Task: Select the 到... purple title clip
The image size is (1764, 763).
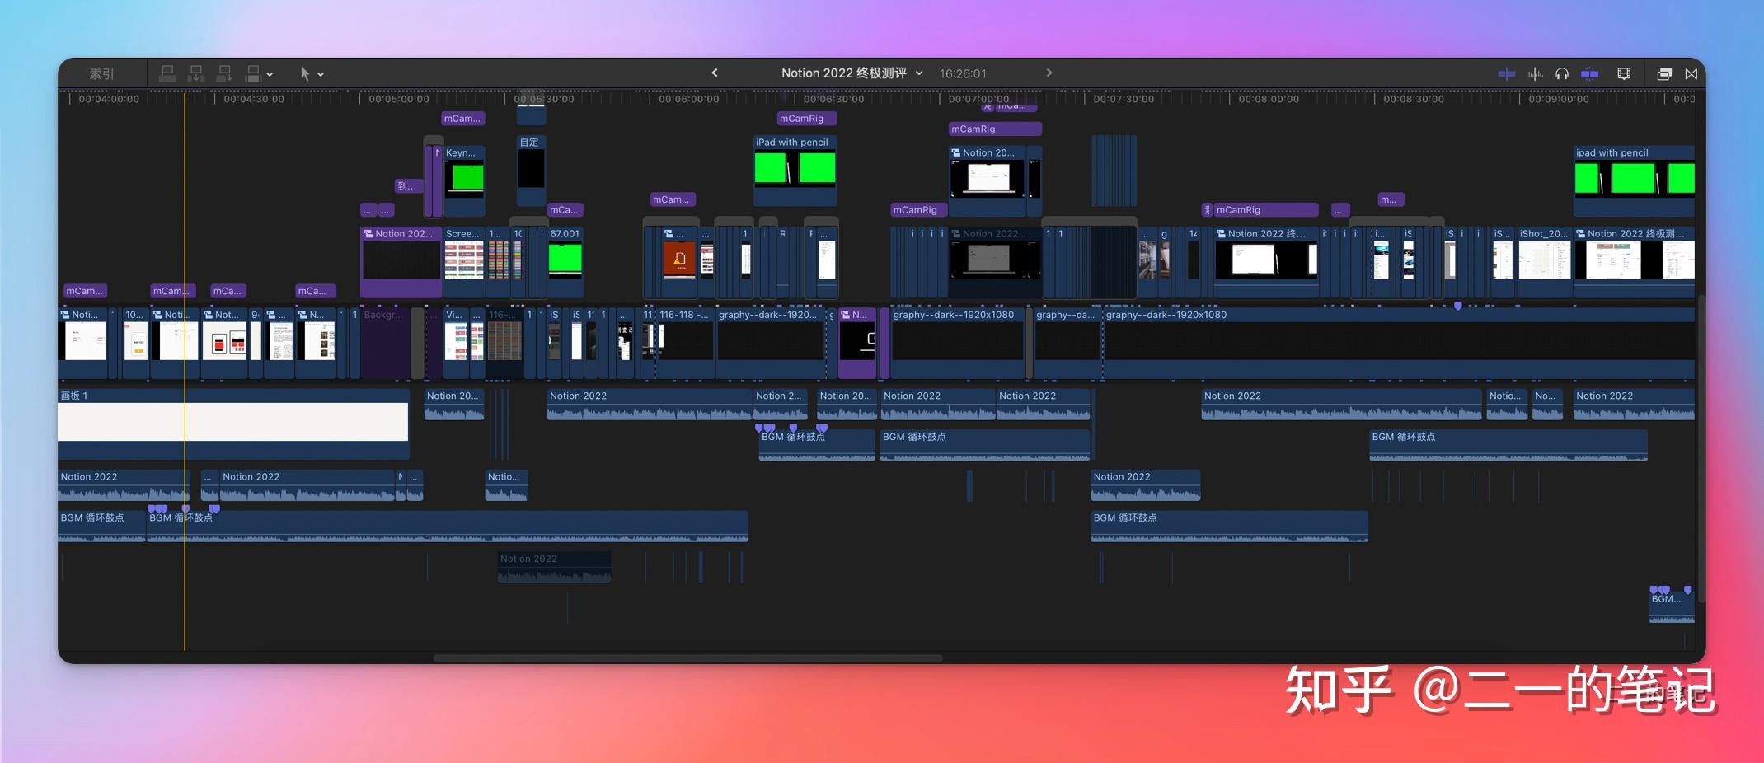Action: click(407, 186)
